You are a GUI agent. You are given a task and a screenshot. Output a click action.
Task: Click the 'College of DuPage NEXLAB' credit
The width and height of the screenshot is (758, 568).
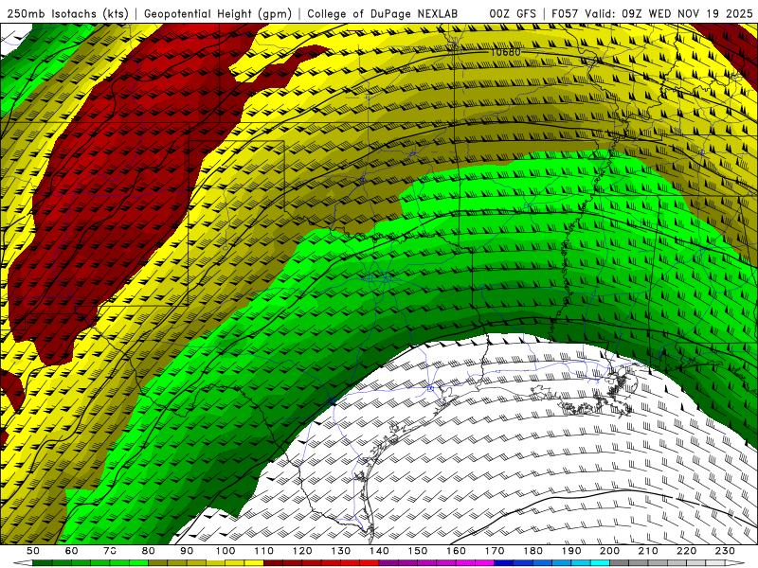pyautogui.click(x=383, y=14)
